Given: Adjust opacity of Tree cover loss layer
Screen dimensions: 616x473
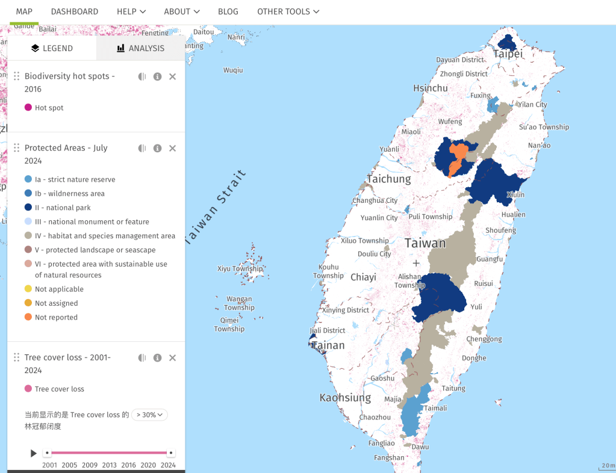Looking at the screenshot, I should 142,357.
